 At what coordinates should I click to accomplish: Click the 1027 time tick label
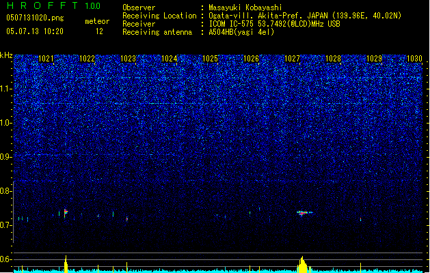pos(293,59)
